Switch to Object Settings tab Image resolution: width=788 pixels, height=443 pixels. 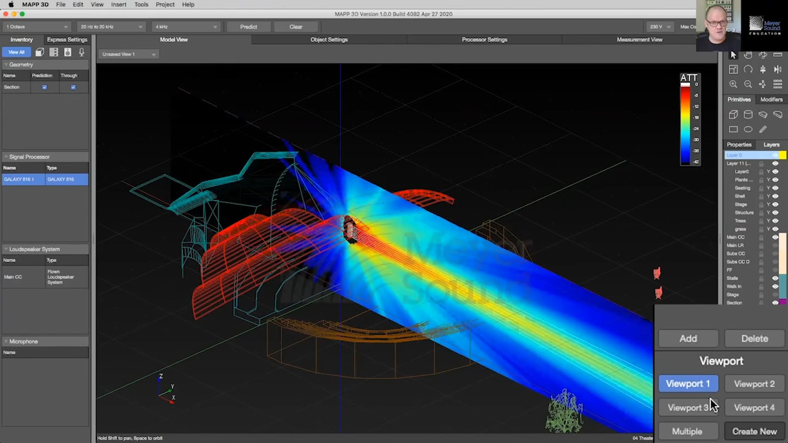point(329,40)
